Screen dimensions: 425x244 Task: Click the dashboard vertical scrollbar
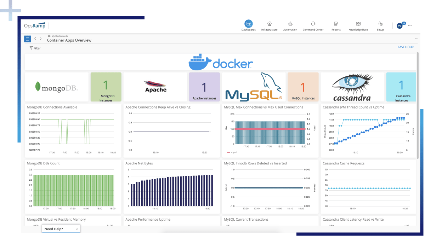tap(418, 105)
